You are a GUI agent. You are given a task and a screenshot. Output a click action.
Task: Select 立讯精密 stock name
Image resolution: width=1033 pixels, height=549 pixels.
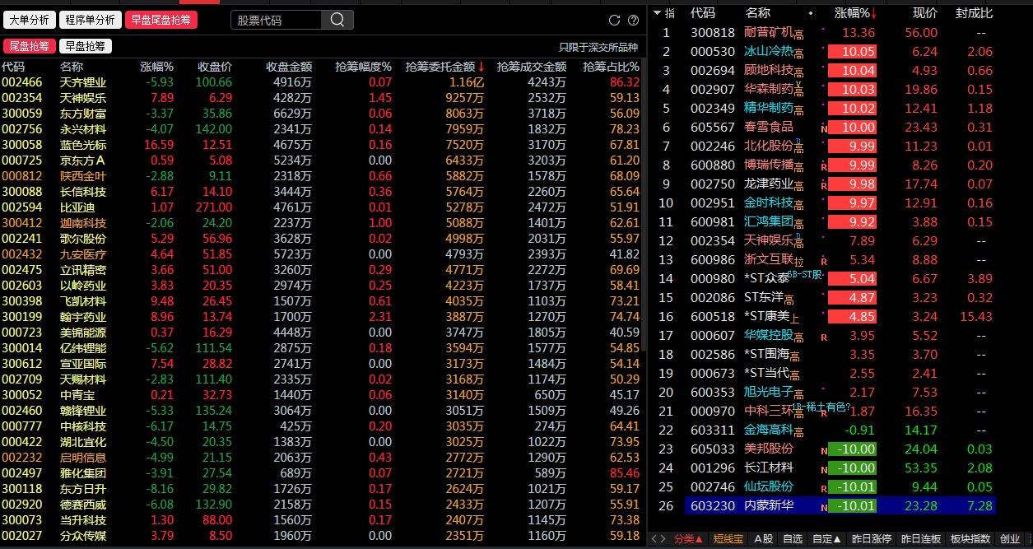tap(83, 270)
